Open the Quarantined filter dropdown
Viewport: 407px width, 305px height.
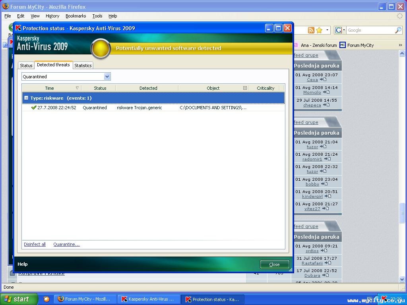click(x=107, y=77)
